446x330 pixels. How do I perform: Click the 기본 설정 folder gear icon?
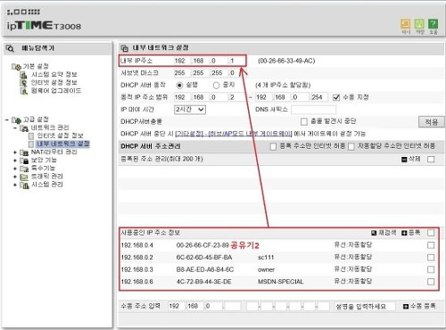tap(16, 67)
